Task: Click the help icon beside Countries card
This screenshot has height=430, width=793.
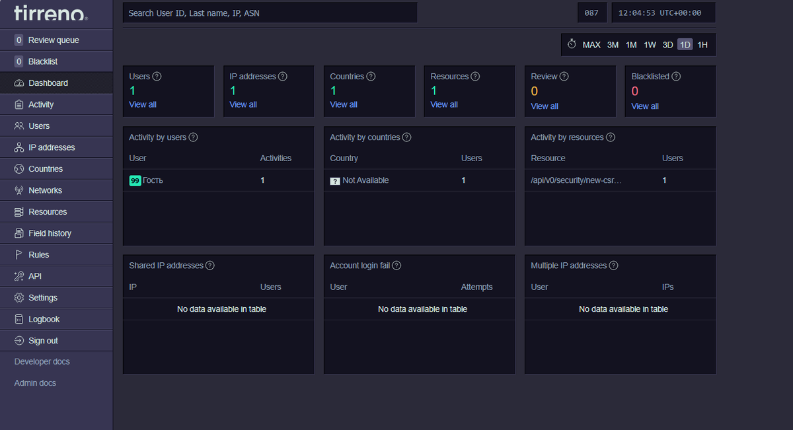Action: (371, 77)
